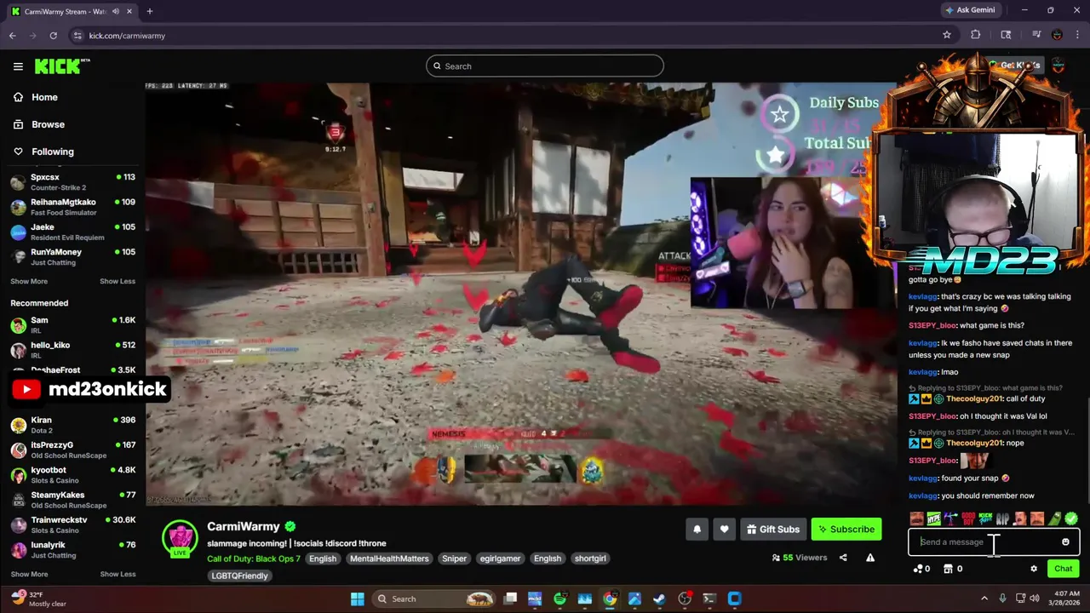Select the Kick Fam emote
The height and width of the screenshot is (613, 1090).
pos(985,518)
